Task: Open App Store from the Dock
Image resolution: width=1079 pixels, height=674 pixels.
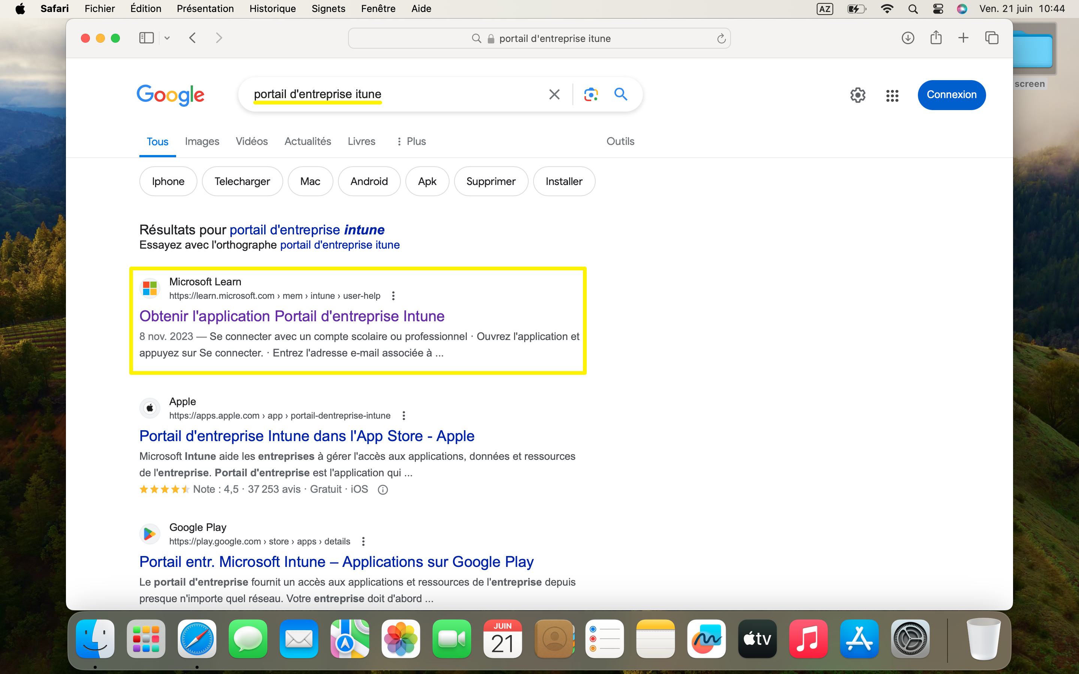Action: click(859, 639)
